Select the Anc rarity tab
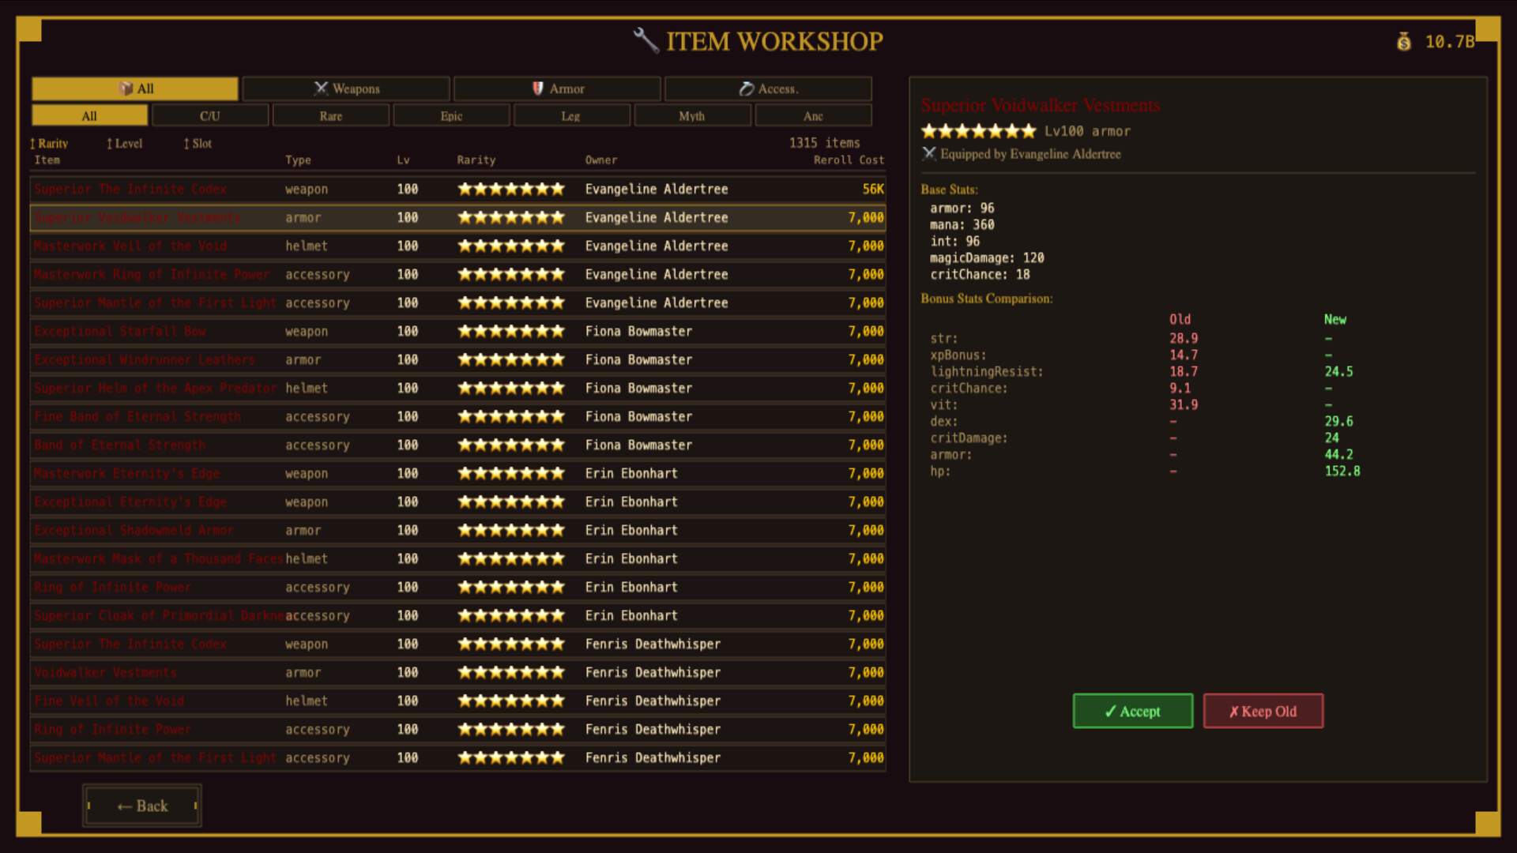This screenshot has height=853, width=1517. pyautogui.click(x=813, y=115)
